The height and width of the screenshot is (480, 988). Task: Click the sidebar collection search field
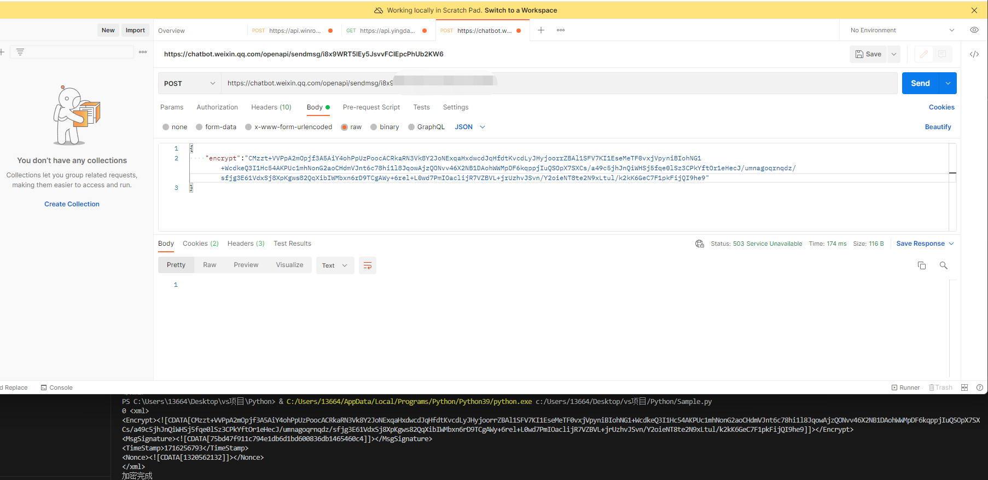72,52
